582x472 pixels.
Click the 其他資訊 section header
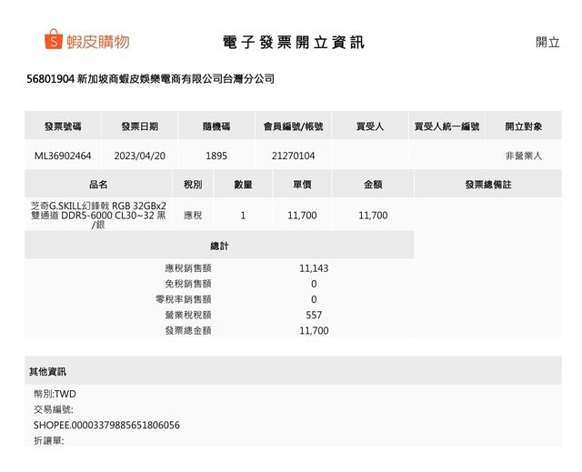[47, 372]
